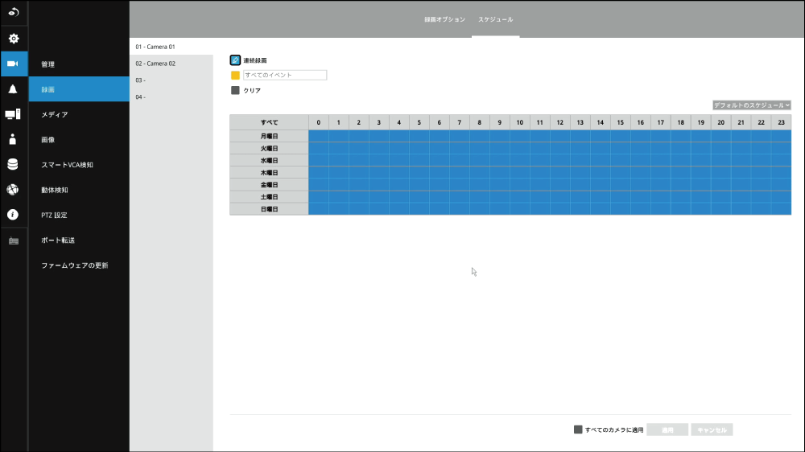The height and width of the screenshot is (452, 805).
Task: Open the network globe icon in sidebar
Action: (x=13, y=190)
